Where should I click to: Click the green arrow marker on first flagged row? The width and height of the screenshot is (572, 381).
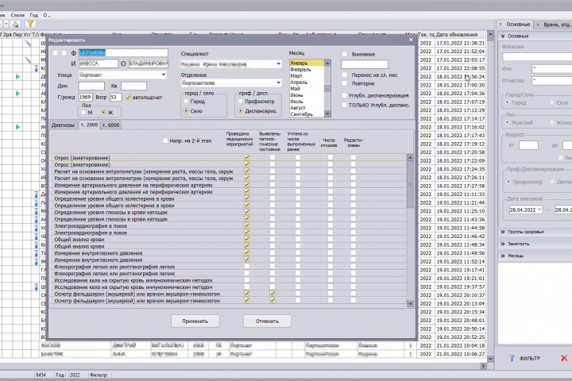pos(17,76)
